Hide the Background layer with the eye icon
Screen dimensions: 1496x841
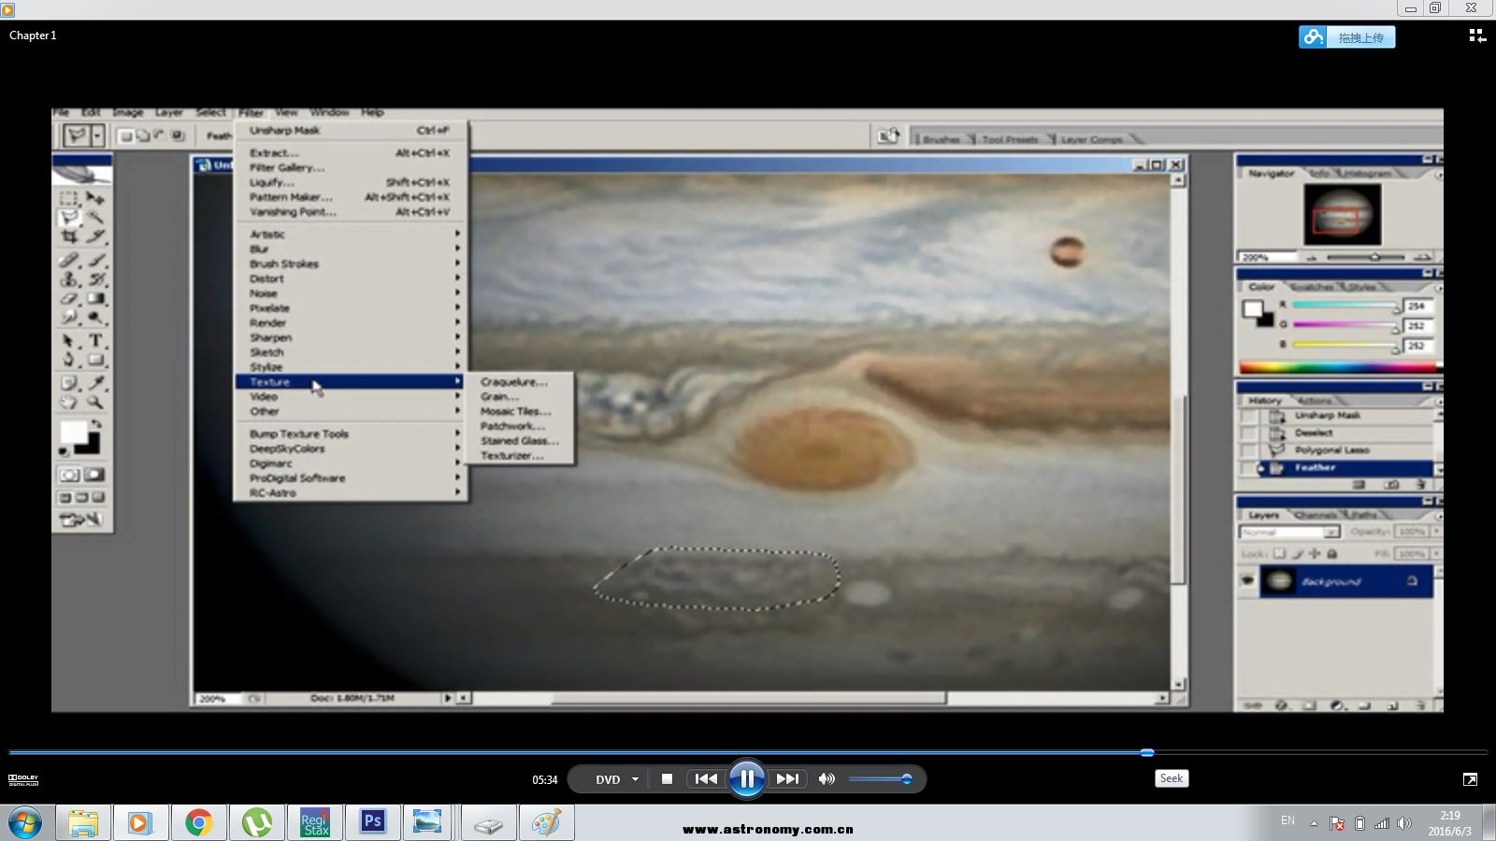tap(1247, 581)
